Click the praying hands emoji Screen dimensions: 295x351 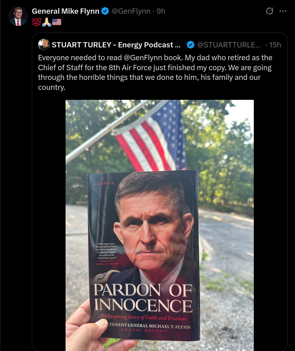pyautogui.click(x=47, y=22)
